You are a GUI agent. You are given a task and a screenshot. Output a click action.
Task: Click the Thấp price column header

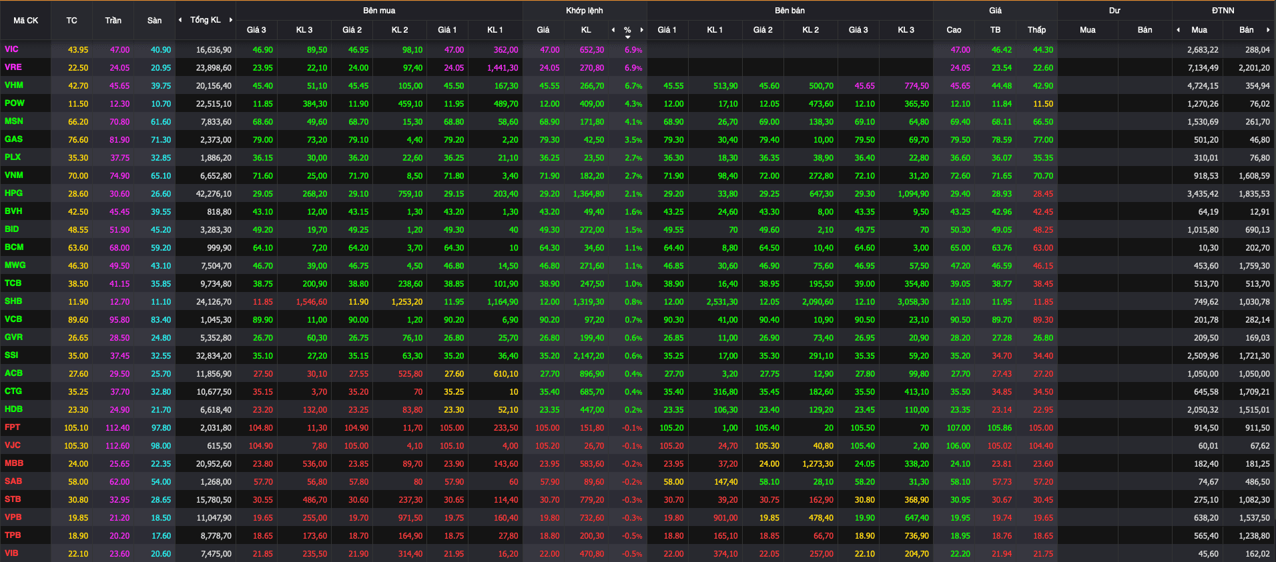click(x=1036, y=29)
